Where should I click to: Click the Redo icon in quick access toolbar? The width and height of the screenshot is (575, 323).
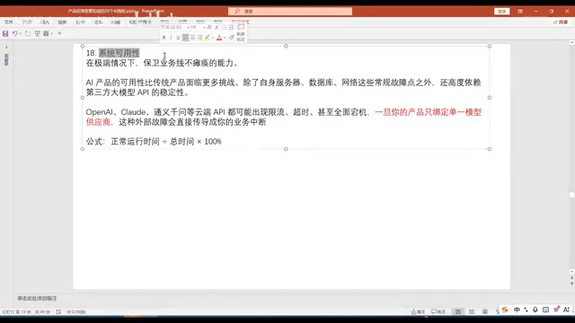click(x=28, y=34)
